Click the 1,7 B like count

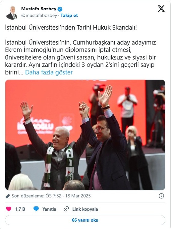(20, 209)
